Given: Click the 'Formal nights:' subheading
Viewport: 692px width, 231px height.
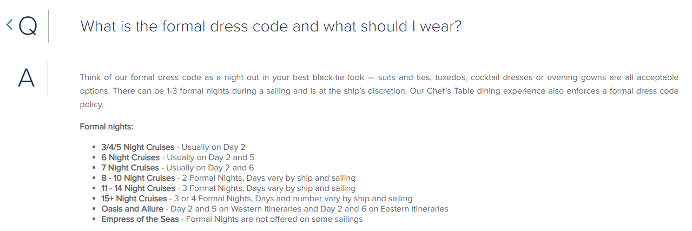Looking at the screenshot, I should pos(106,127).
